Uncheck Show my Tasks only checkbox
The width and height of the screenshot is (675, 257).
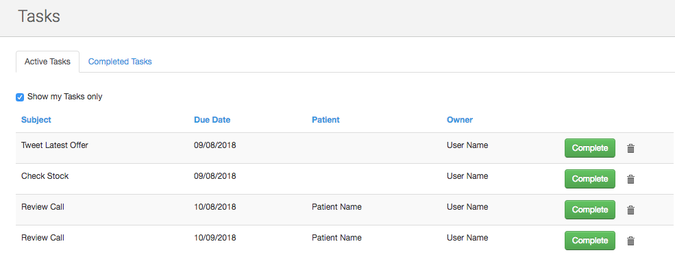[x=20, y=97]
